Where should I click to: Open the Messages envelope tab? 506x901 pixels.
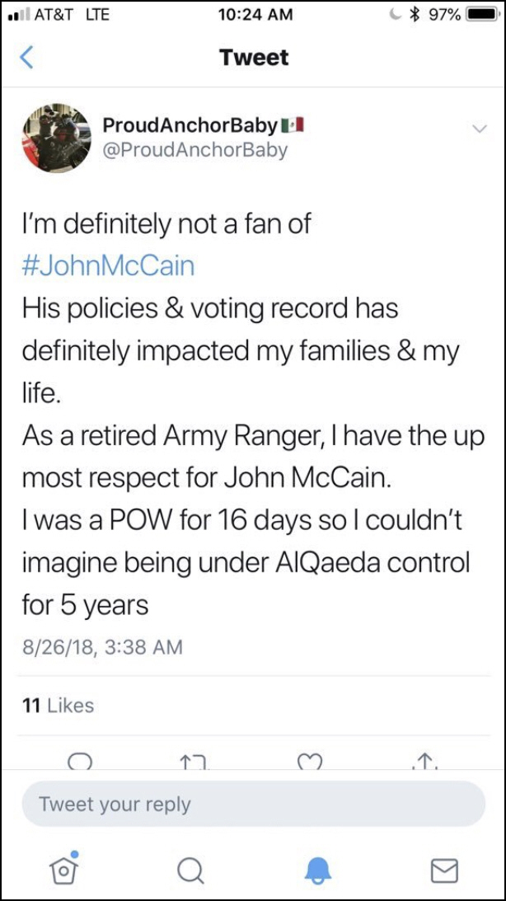click(x=444, y=870)
